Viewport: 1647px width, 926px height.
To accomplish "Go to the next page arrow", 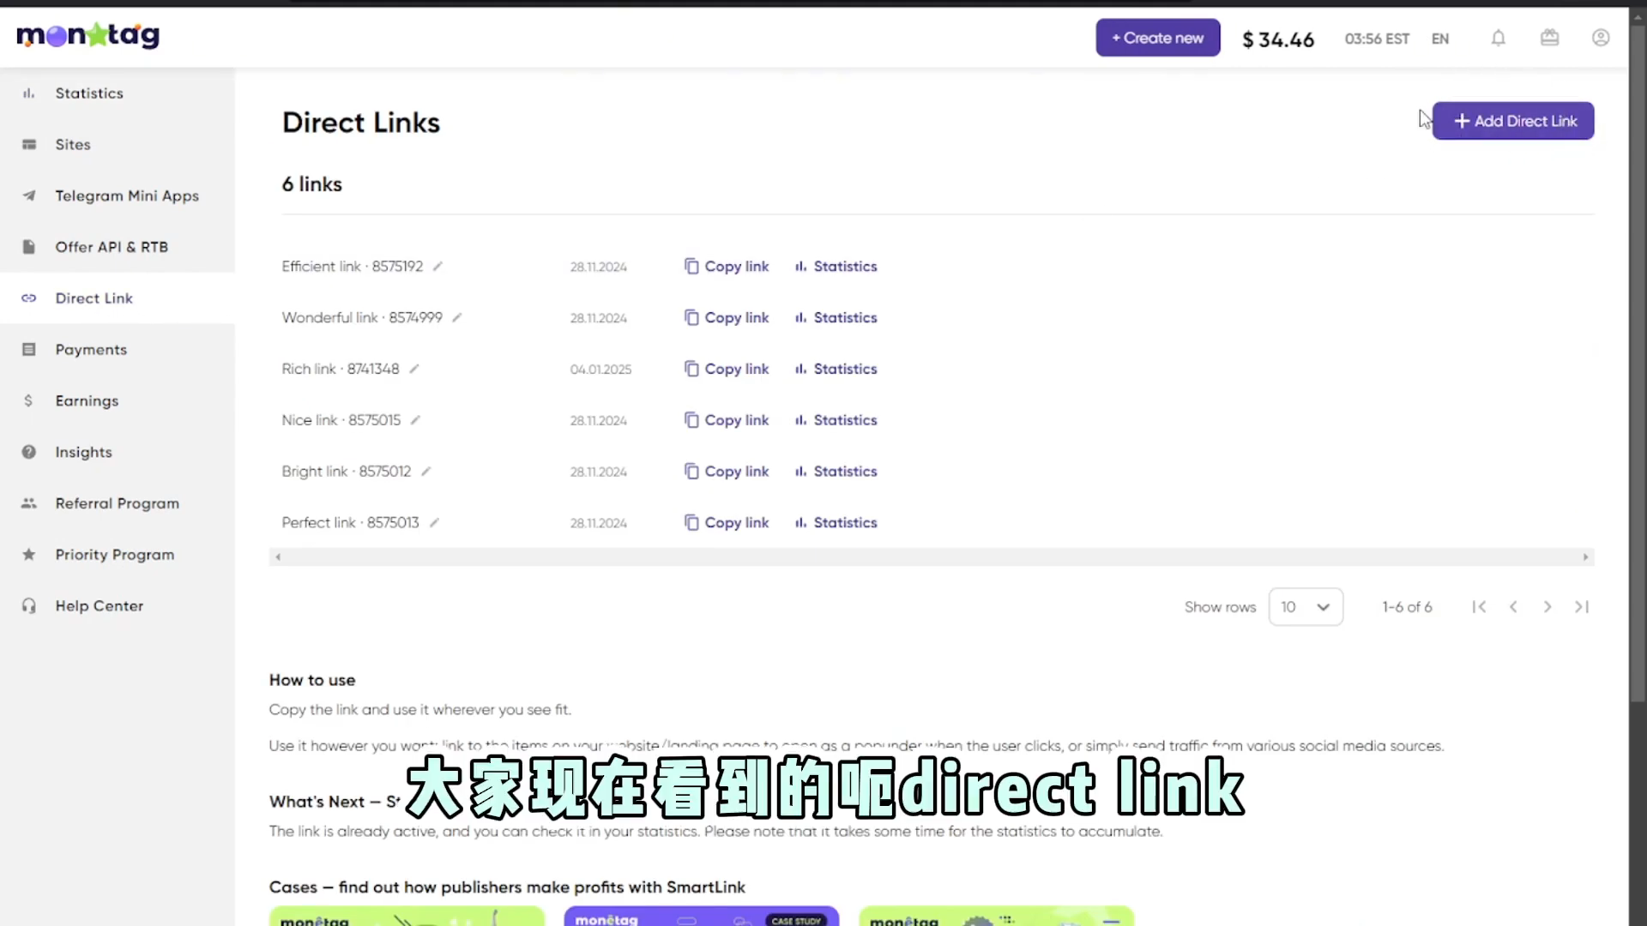I will [x=1547, y=607].
